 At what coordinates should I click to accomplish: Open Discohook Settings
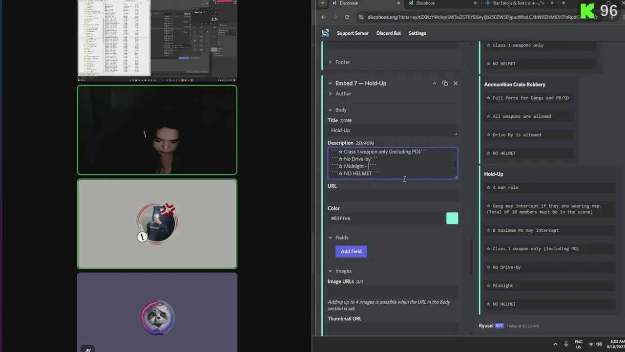[x=417, y=33]
